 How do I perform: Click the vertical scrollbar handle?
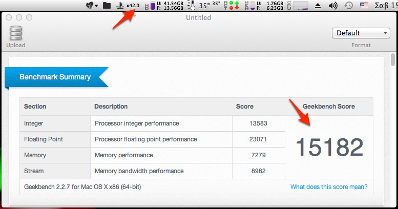pos(393,59)
